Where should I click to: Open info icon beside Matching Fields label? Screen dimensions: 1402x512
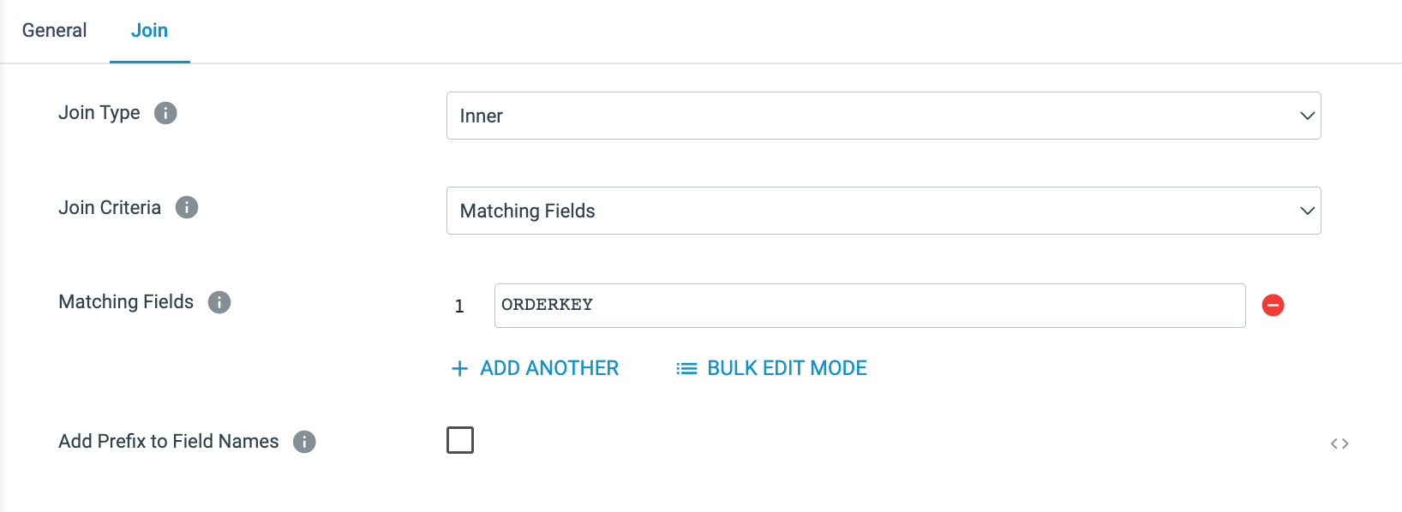[219, 302]
